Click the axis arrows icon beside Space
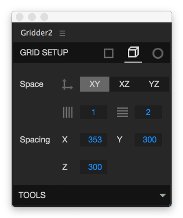 [x=68, y=85]
